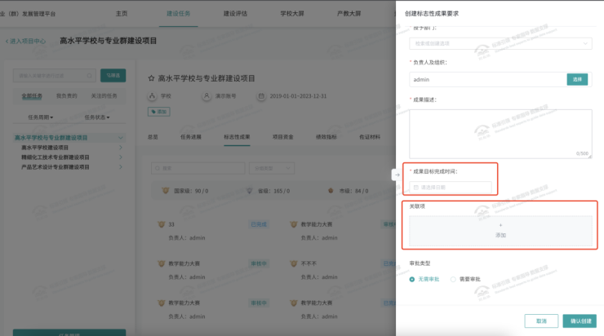Click the plus icon to add a related item

(500, 224)
